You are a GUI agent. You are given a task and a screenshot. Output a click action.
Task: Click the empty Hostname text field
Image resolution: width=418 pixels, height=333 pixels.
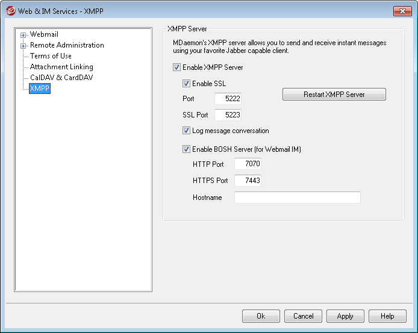click(297, 198)
